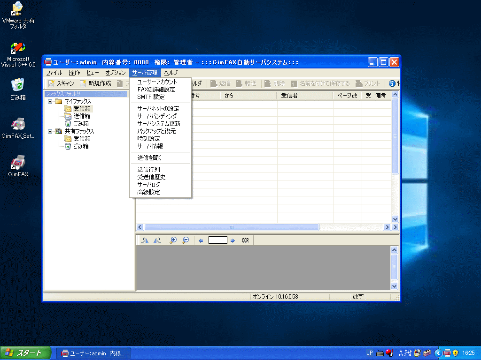Collapse the マイファックス tree node
The image size is (481, 360).
50,101
